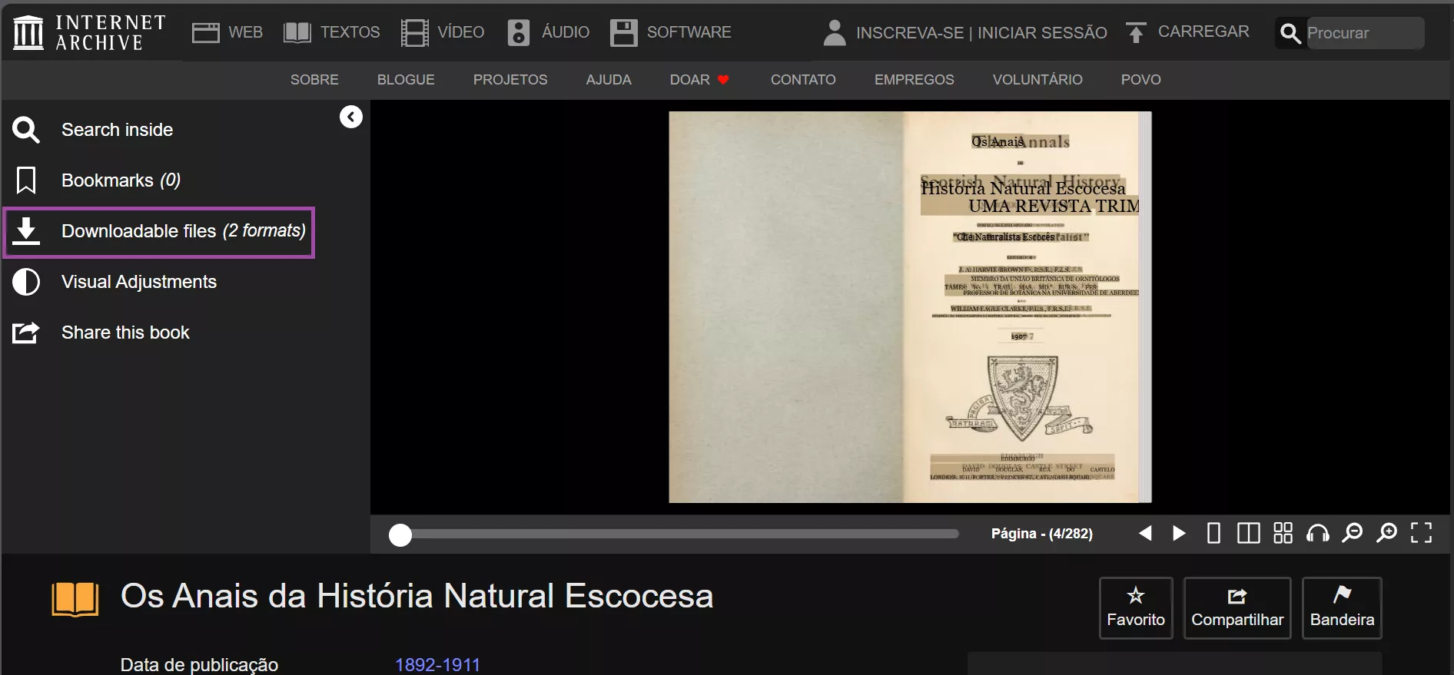Click the Favorito star button
The height and width of the screenshot is (675, 1454).
pos(1136,608)
